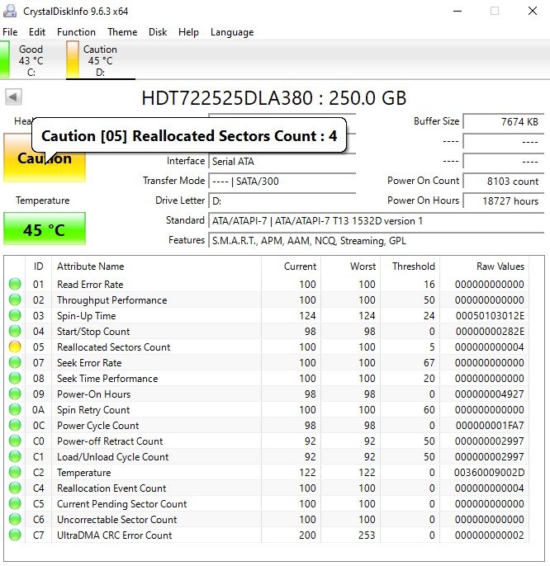Click green status dot for Current Pending Sector Count
The height and width of the screenshot is (566, 550).
(15, 503)
